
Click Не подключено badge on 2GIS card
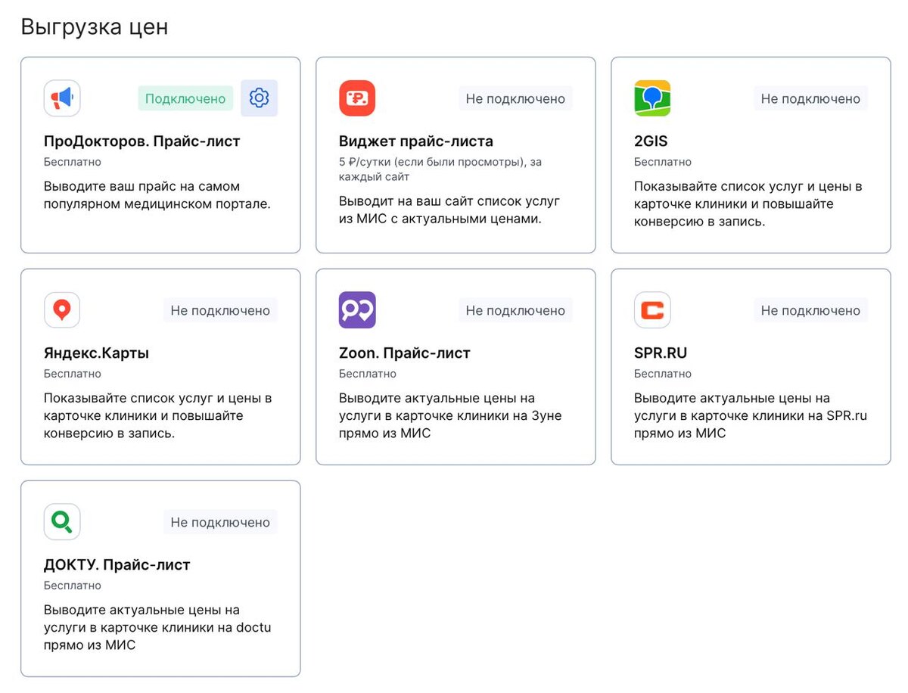click(x=810, y=98)
